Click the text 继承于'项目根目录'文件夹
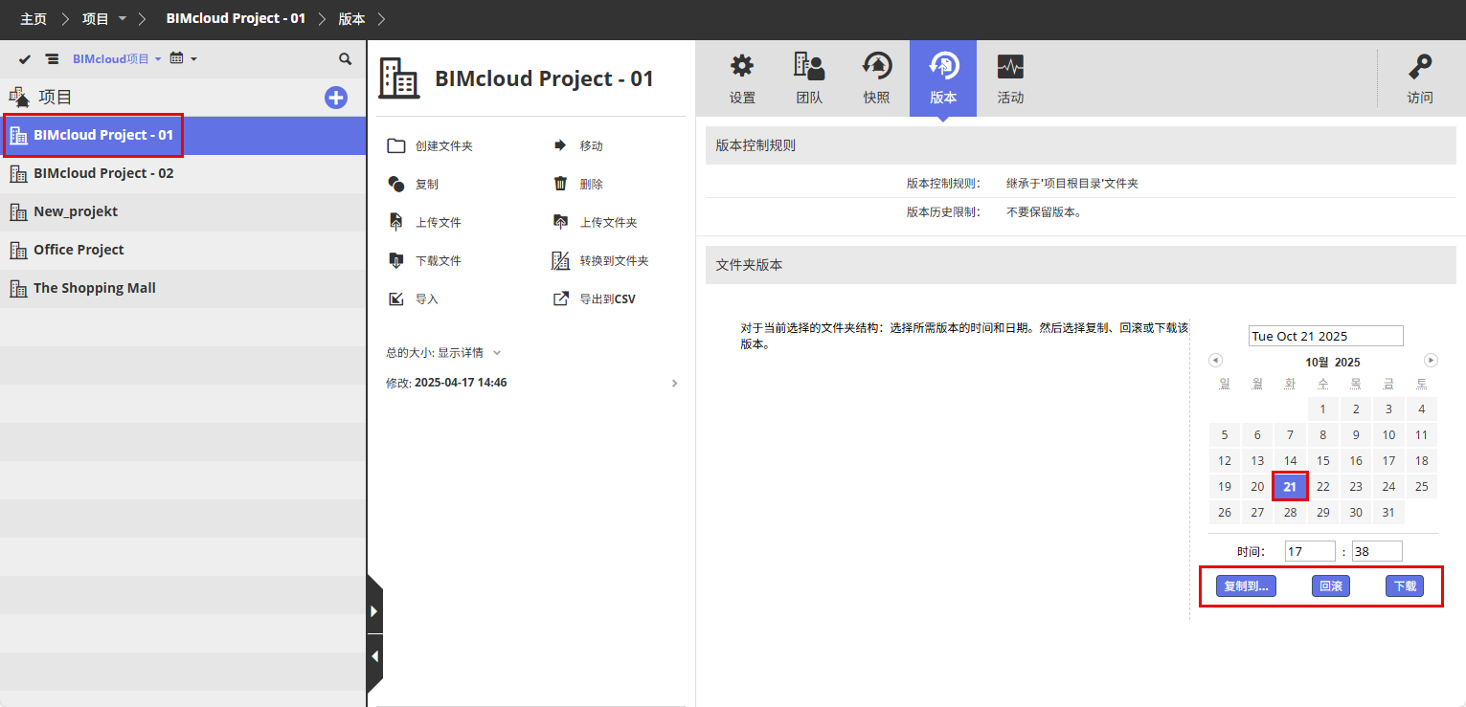1466x707 pixels. tap(1071, 184)
